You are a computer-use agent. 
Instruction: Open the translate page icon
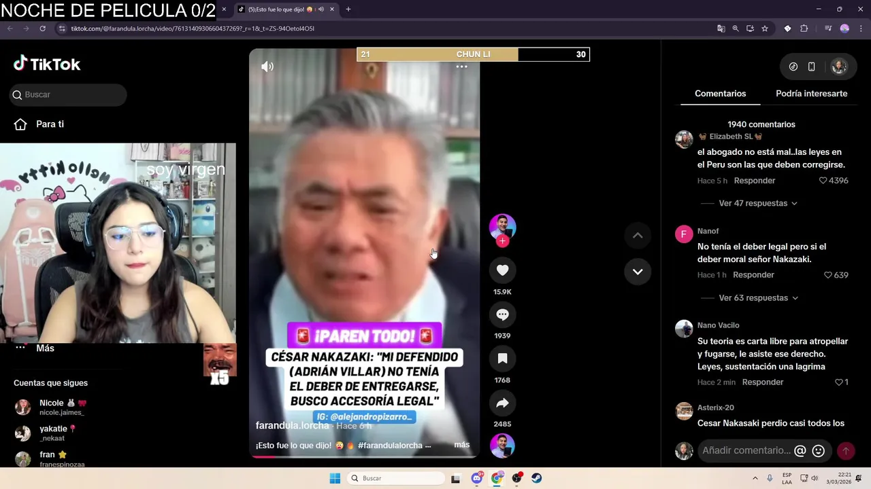(x=721, y=29)
